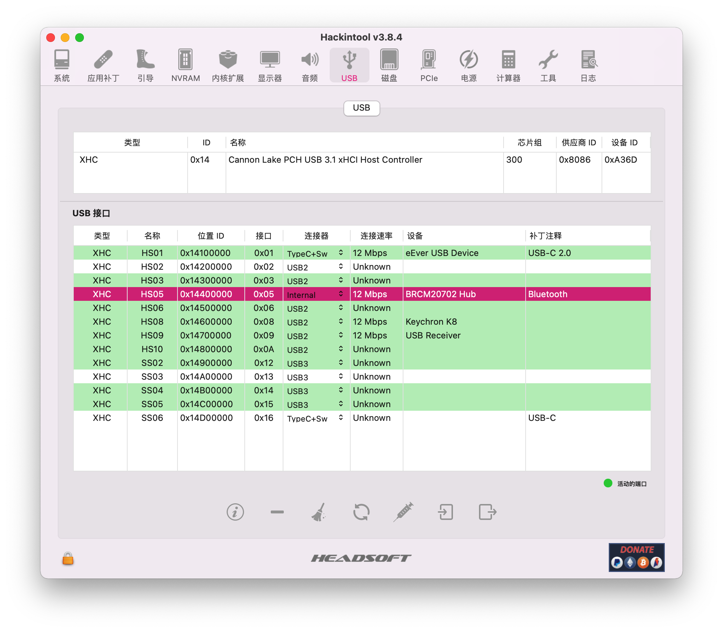Select the SS04 port name cell
Viewport: 723px width, 632px height.
(x=152, y=390)
